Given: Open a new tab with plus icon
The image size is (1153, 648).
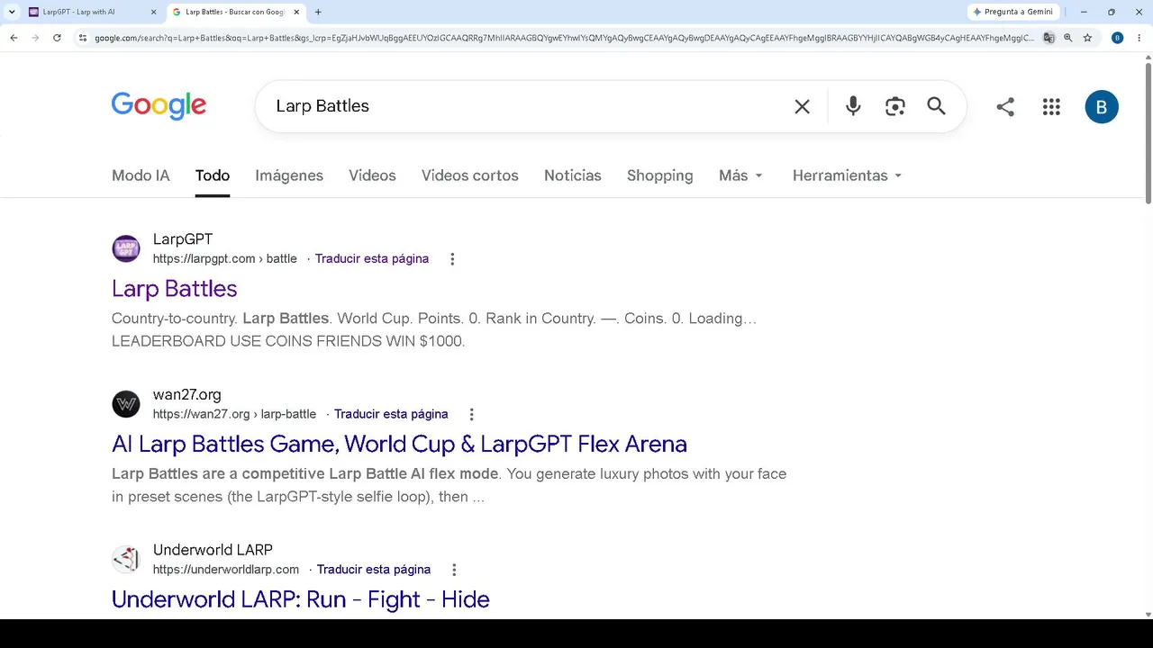Looking at the screenshot, I should click(x=318, y=12).
